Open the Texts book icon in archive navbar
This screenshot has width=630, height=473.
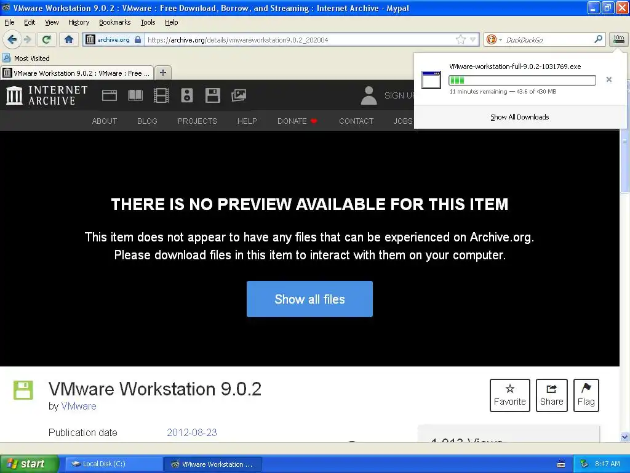(135, 95)
